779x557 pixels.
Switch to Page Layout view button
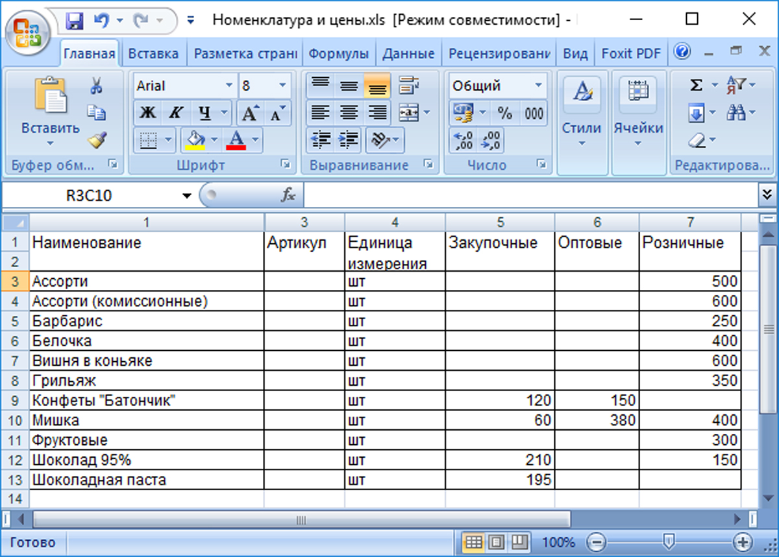tap(497, 541)
